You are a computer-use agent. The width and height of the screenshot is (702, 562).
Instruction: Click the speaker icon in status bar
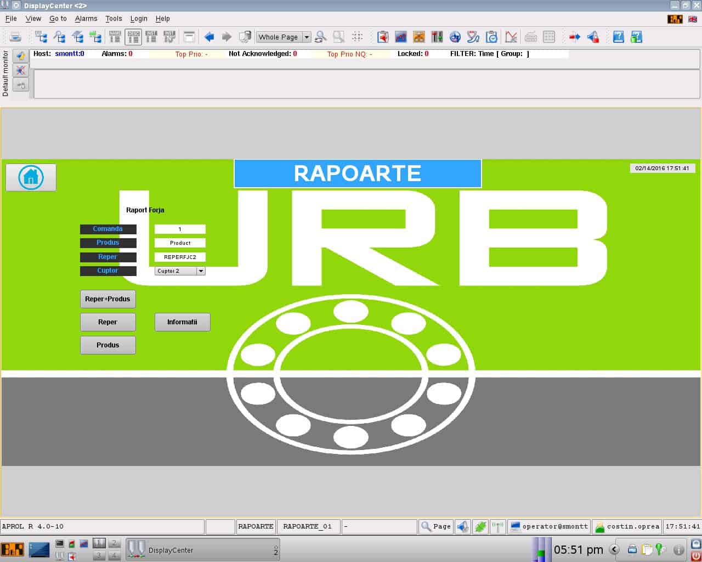(463, 526)
